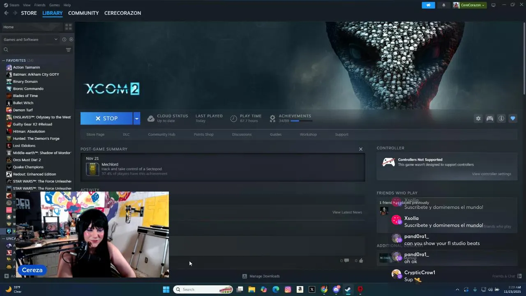Open the Workshop link
Viewport: 526px width, 296px height.
308,134
